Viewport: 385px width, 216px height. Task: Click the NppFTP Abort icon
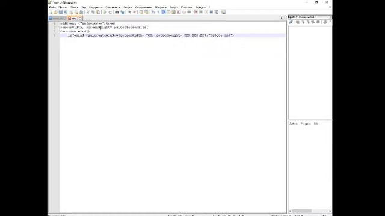pos(318,22)
